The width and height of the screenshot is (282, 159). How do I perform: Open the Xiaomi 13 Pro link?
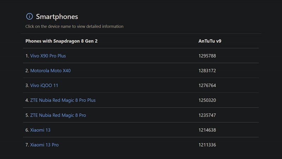click(x=44, y=145)
